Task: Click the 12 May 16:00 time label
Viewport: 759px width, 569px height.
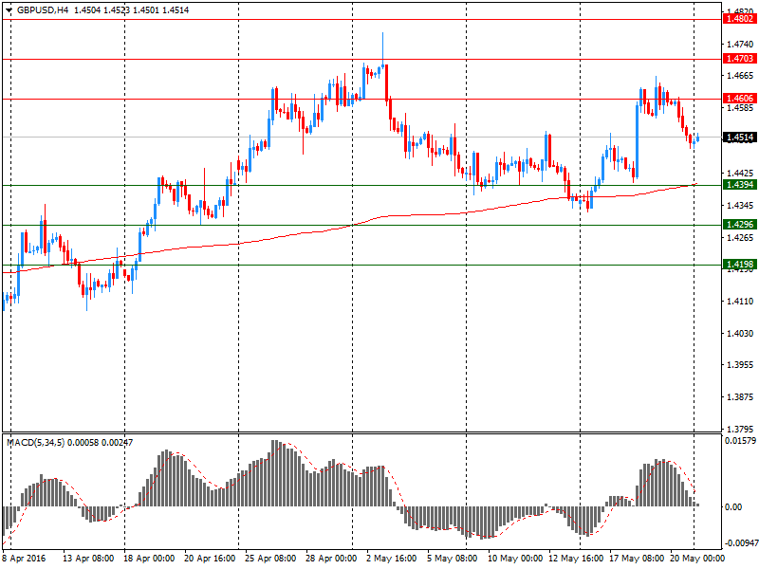Action: tap(576, 559)
